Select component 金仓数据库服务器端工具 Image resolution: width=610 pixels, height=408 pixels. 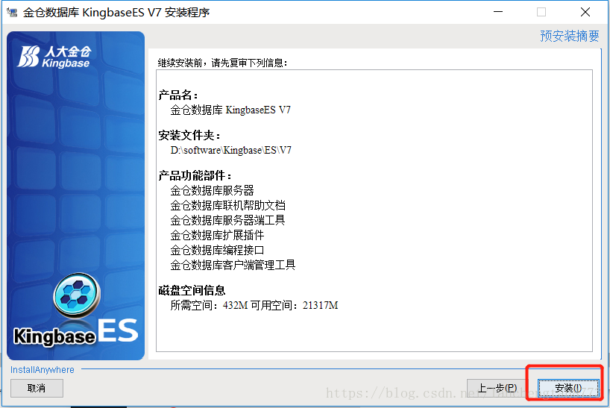coord(227,220)
